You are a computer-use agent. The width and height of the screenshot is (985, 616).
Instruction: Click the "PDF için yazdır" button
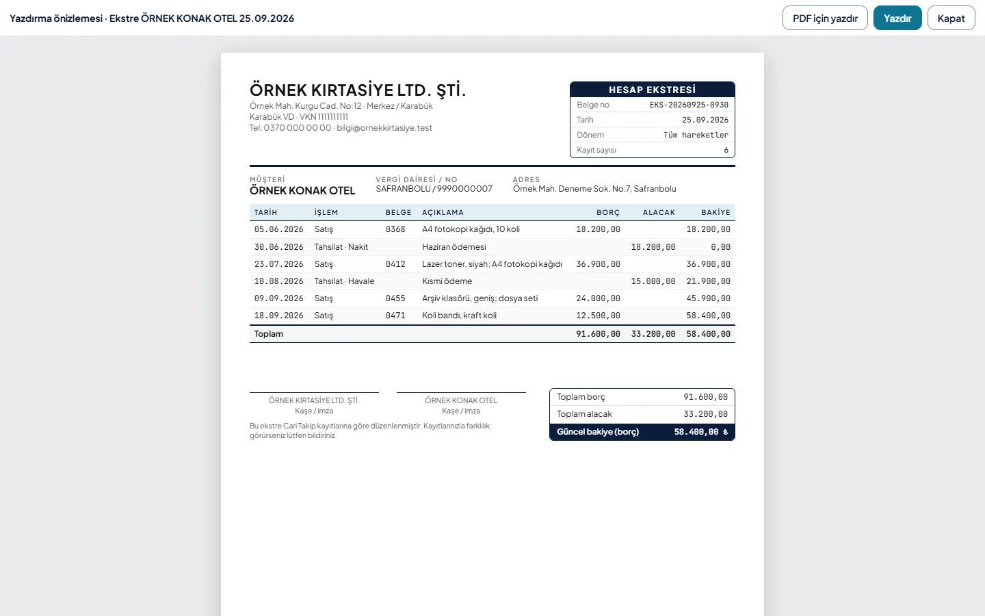click(825, 18)
